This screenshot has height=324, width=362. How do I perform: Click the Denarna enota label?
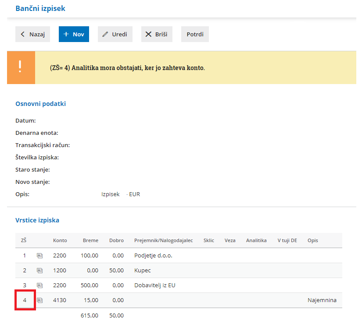coord(37,133)
